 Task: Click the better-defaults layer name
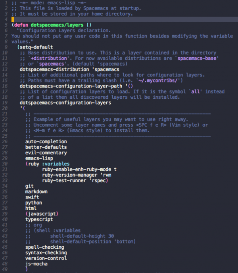pyautogui.click(x=46, y=147)
